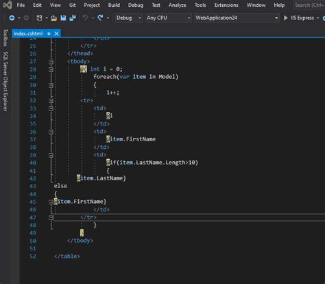Open the Analyze menu
Screen dimensions: 325x284
(x=178, y=5)
